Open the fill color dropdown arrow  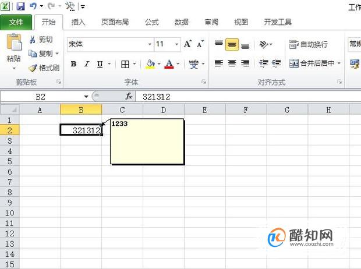click(159, 64)
